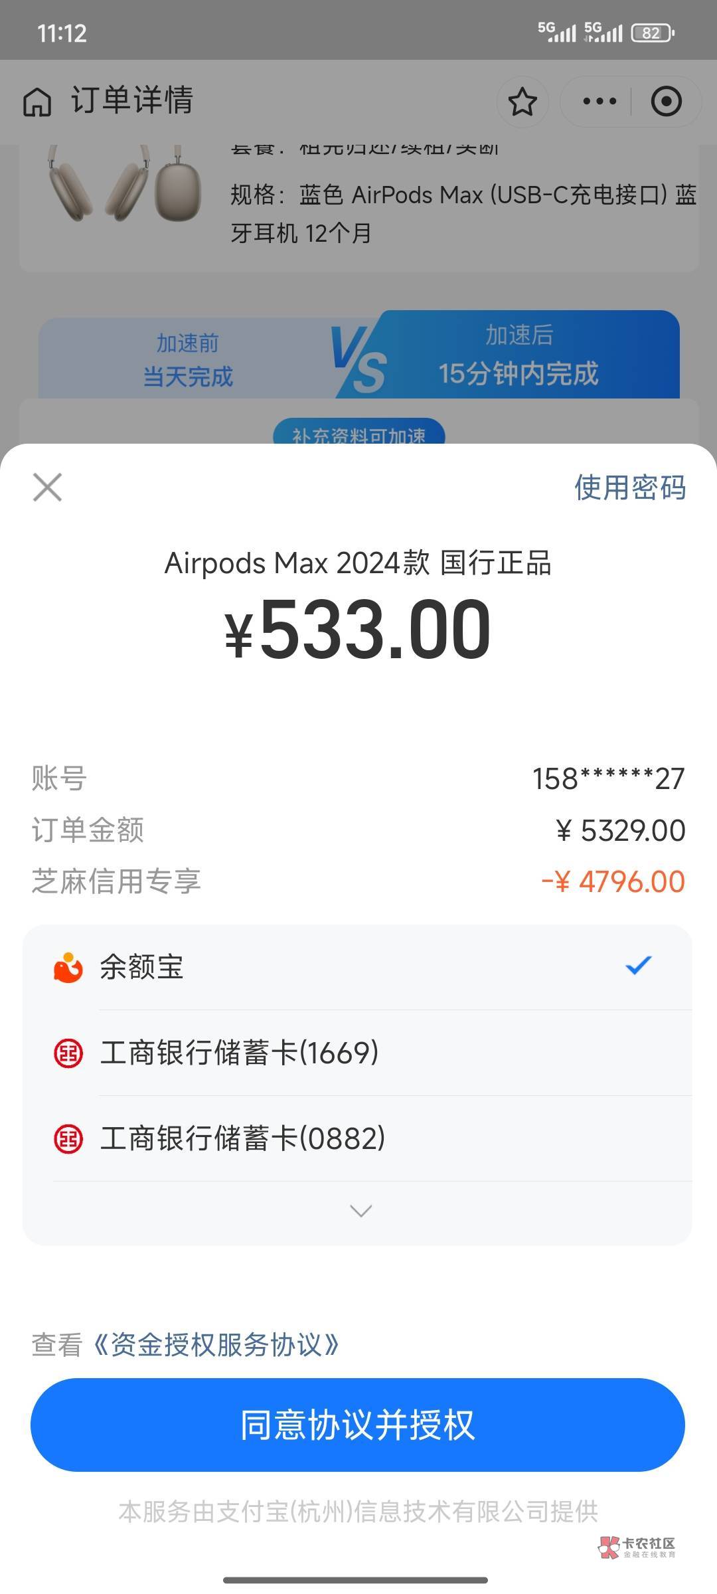Tap the Yu'e Bao orange icon
The height and width of the screenshot is (1594, 717).
tap(68, 967)
